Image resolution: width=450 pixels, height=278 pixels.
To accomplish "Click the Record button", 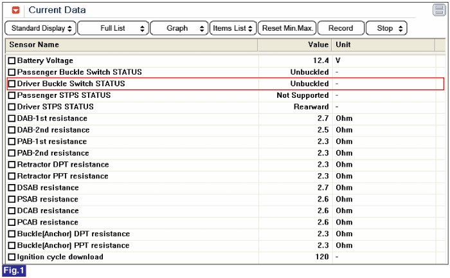I will (341, 28).
